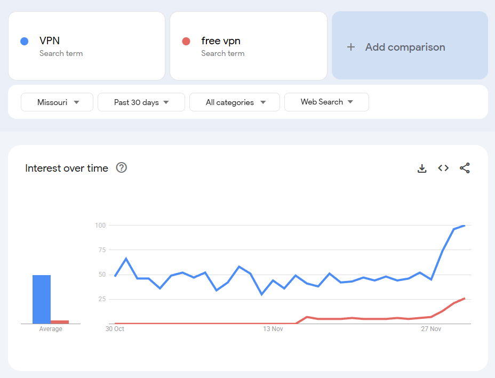Screen dimensions: 495x378
Task: Click the Interest over time heading
Action: [66, 168]
